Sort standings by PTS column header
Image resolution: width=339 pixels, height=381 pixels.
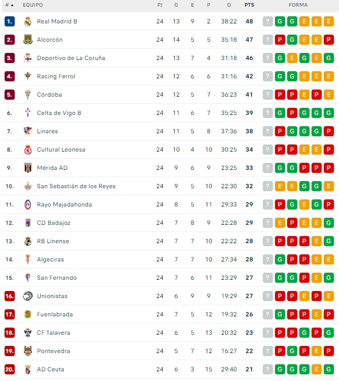(249, 5)
